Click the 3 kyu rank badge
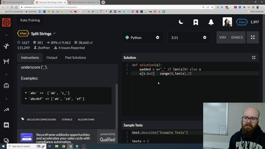The height and width of the screenshot is (149, 265). tap(242, 22)
